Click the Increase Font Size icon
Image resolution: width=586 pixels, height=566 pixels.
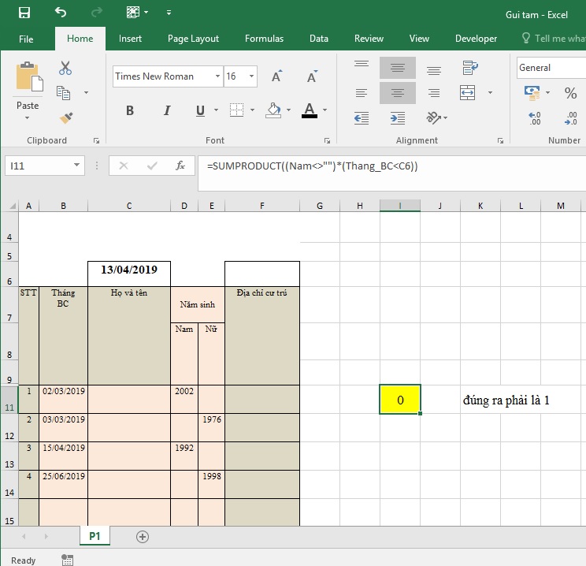click(x=277, y=76)
